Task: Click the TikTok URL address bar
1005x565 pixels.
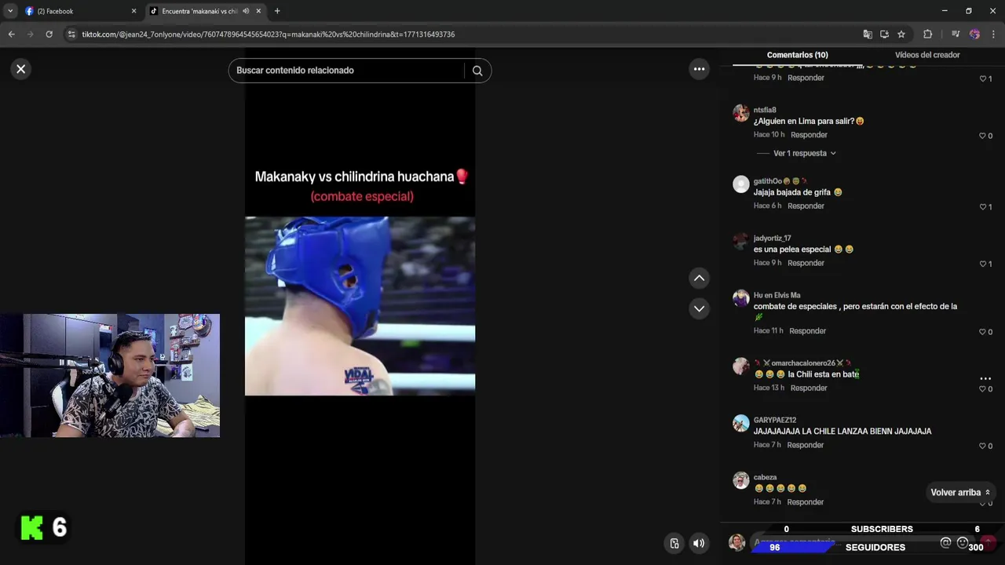Action: 463,35
